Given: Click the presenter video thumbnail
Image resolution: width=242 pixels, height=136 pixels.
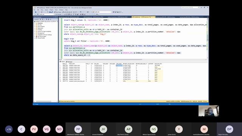Looking at the screenshot, I should 209,111.
